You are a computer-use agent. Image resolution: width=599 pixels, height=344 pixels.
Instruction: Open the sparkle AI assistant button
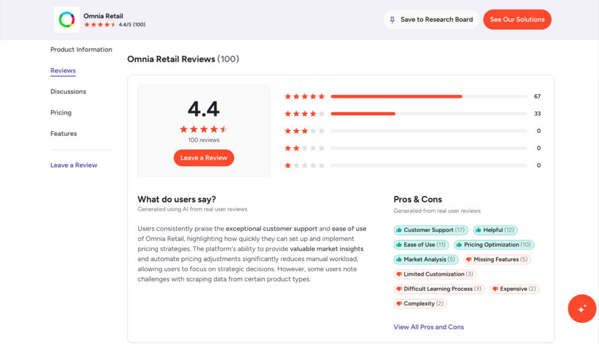tap(582, 308)
